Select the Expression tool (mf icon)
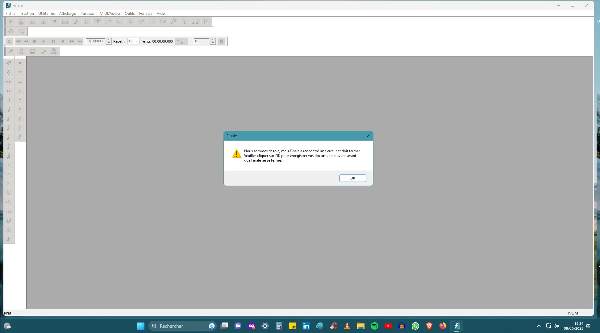 (141, 22)
